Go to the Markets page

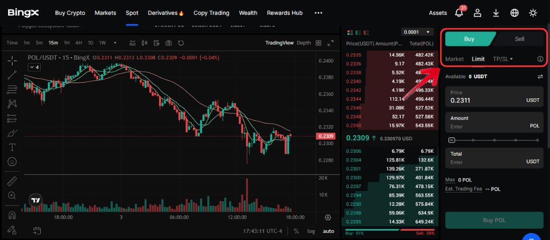[x=105, y=13]
